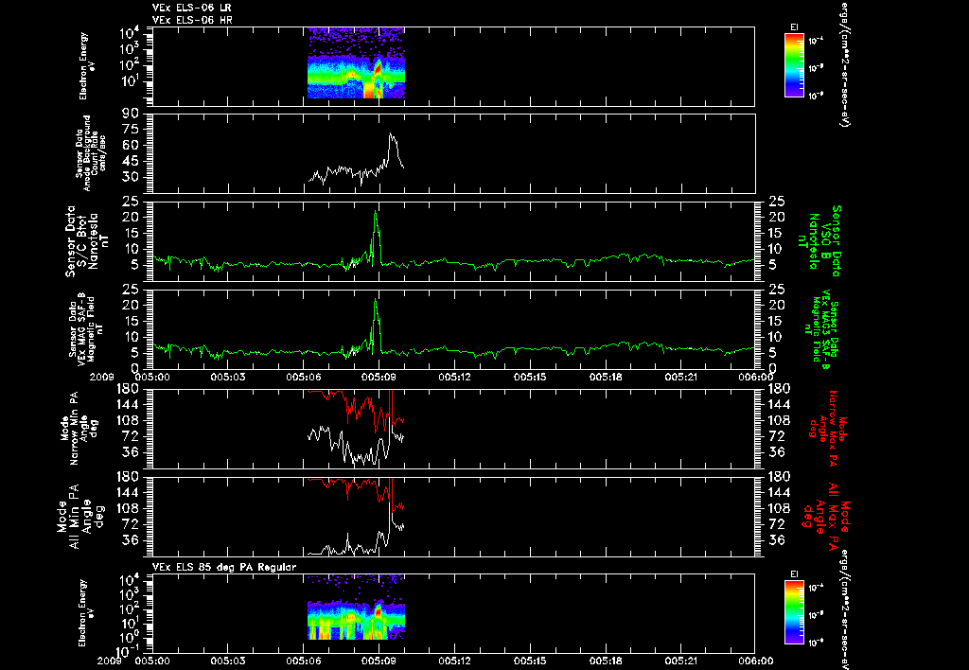Click the '45' tick on the count rate axis

(x=131, y=161)
